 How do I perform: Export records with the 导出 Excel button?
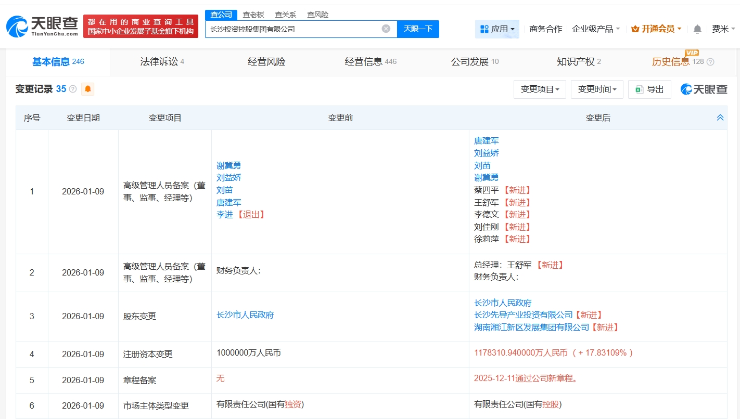649,89
